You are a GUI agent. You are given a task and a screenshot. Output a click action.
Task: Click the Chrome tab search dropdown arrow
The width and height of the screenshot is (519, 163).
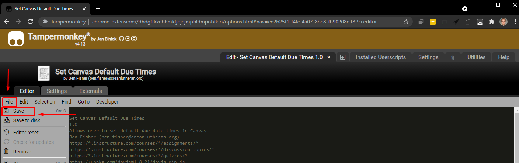click(465, 8)
